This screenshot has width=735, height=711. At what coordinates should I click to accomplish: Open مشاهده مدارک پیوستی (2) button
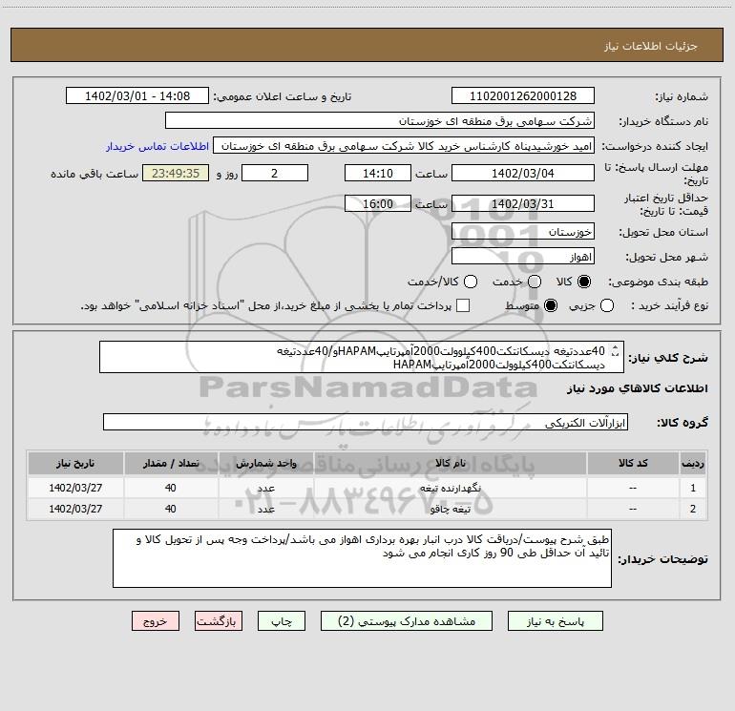click(407, 621)
